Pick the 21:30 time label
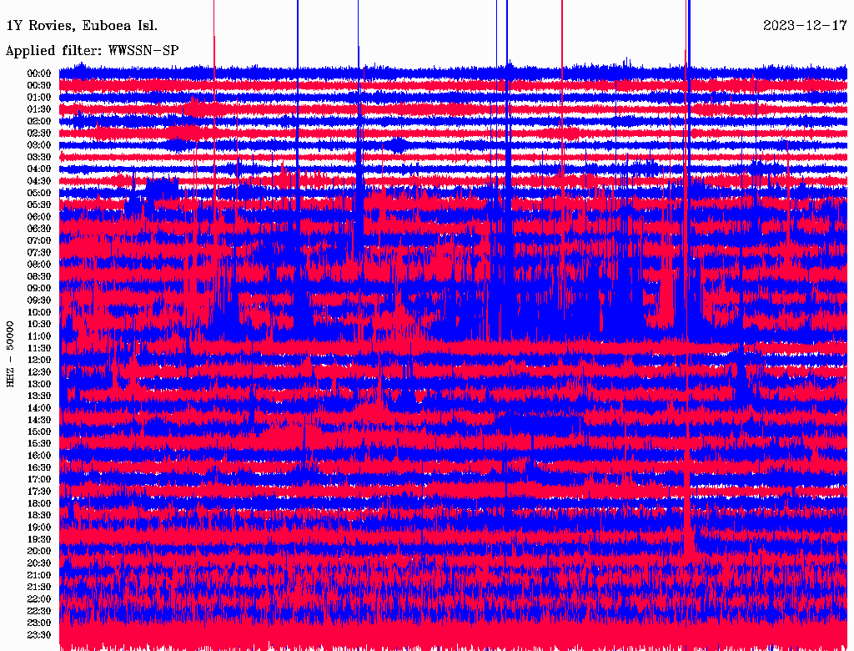 (x=39, y=588)
